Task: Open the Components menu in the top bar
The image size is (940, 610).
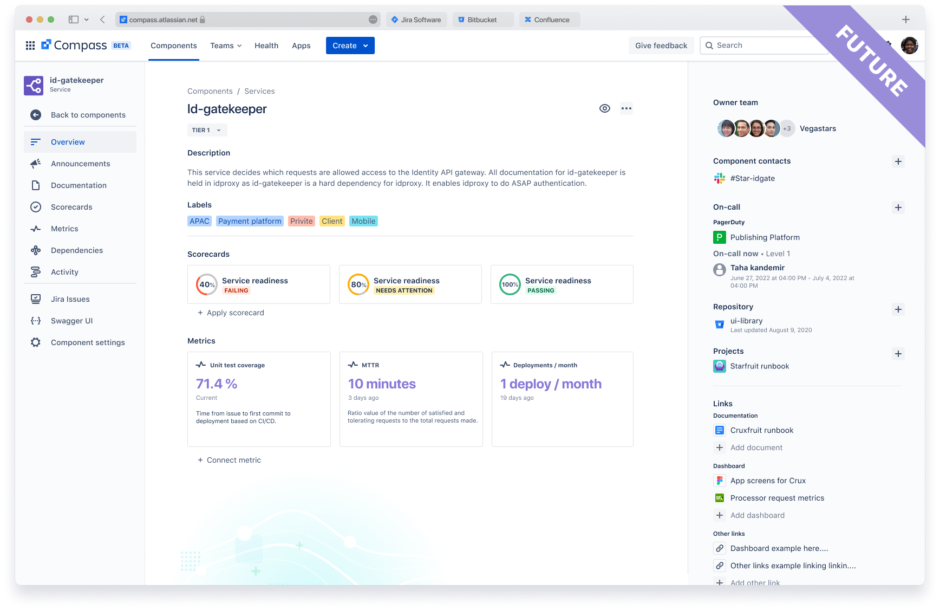Action: pyautogui.click(x=173, y=46)
